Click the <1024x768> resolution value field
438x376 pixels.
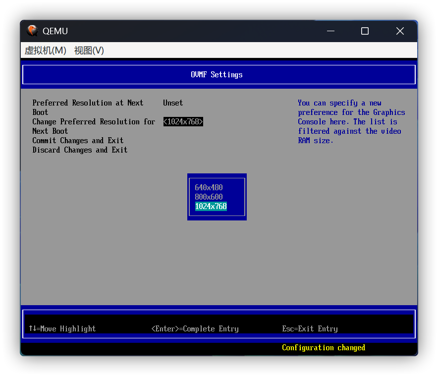[183, 122]
